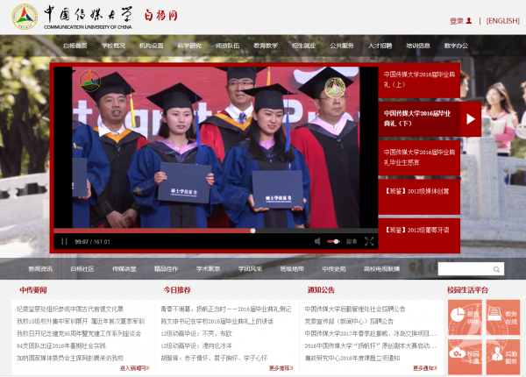Open the top-left tile in 校园生活平台
This screenshot has height=377, width=526.
pyautogui.click(x=465, y=317)
